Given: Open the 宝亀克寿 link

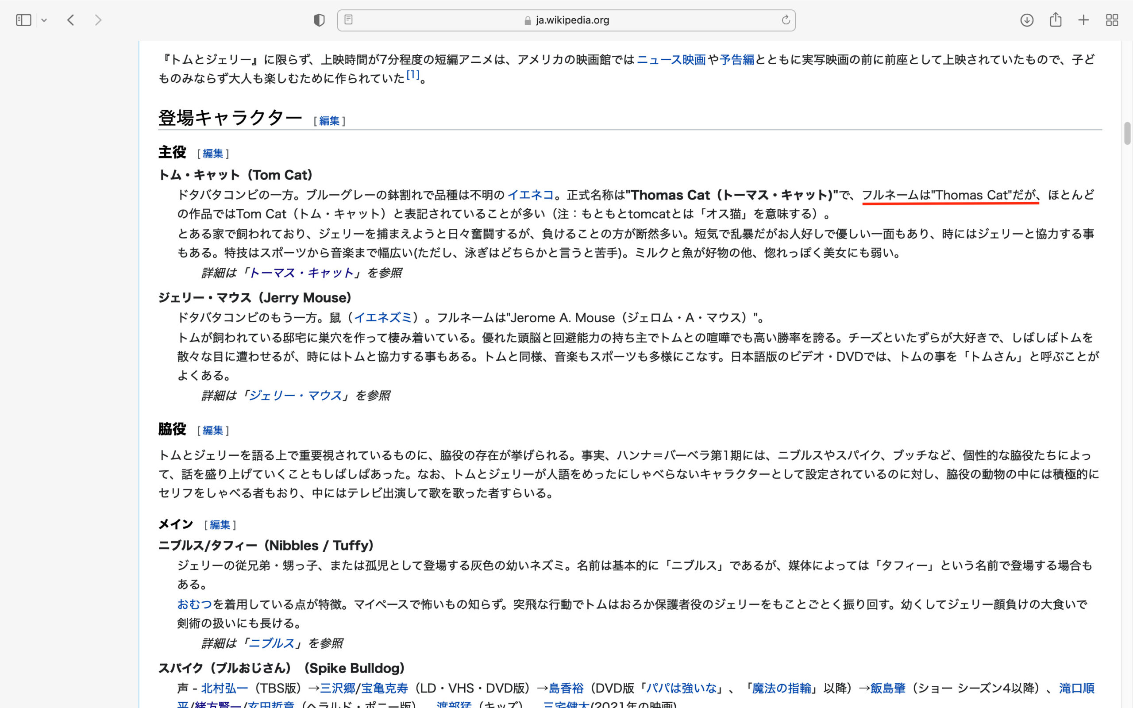Looking at the screenshot, I should click(384, 688).
